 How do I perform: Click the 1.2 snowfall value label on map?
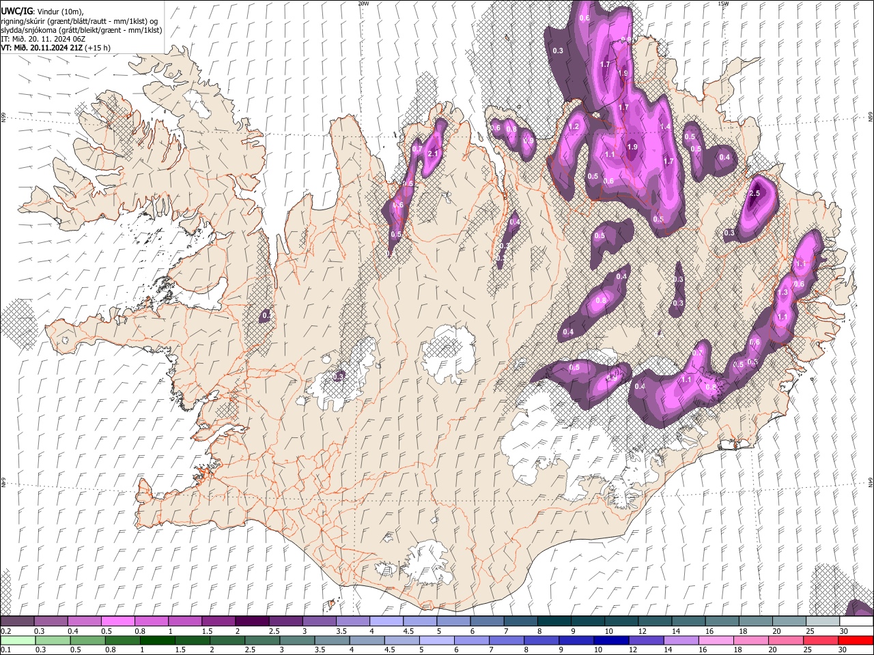574,127
